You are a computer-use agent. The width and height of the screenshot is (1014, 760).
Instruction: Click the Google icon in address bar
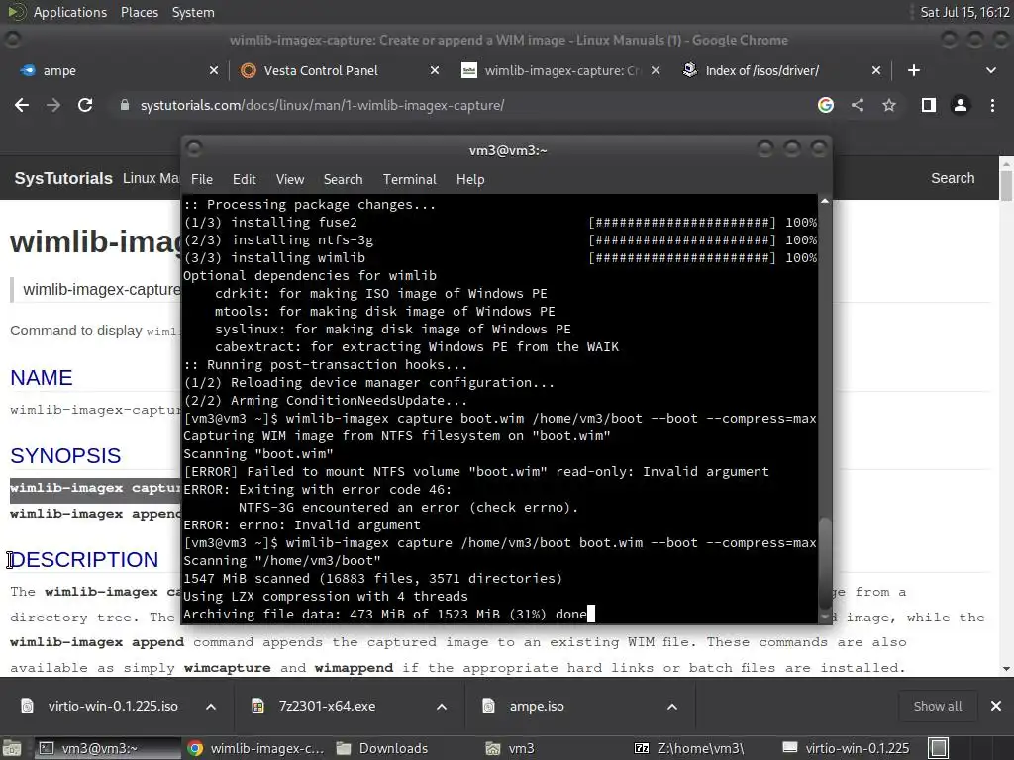point(825,105)
